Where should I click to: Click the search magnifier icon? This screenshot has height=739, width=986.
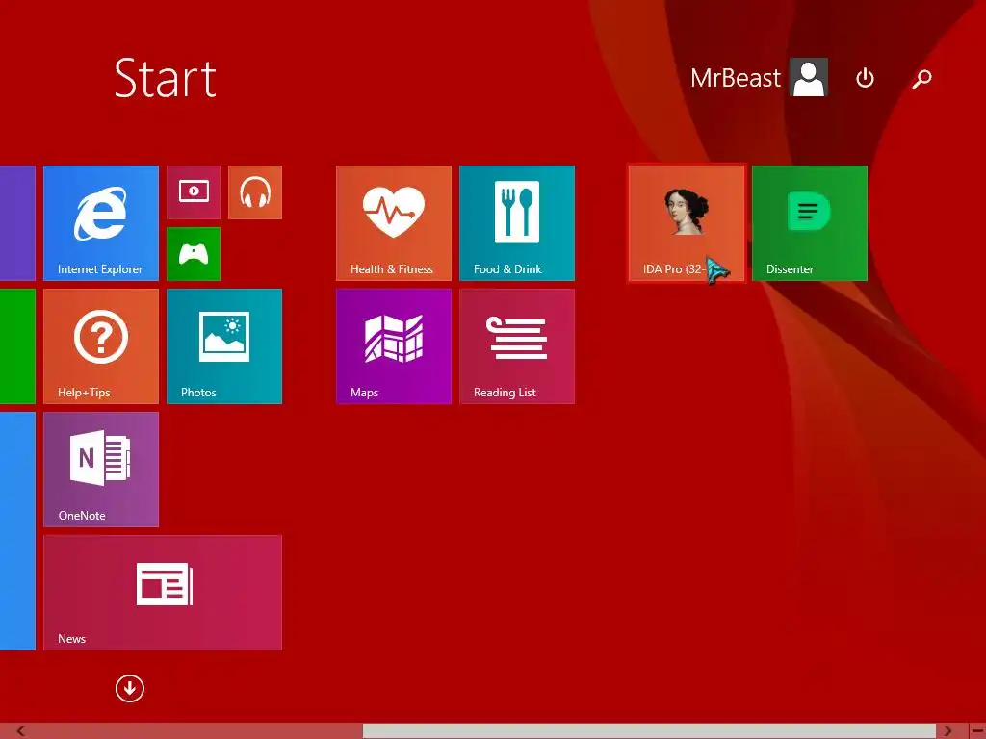[921, 79]
